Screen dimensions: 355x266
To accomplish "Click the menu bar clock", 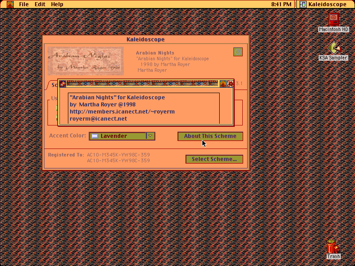I will (x=281, y=4).
